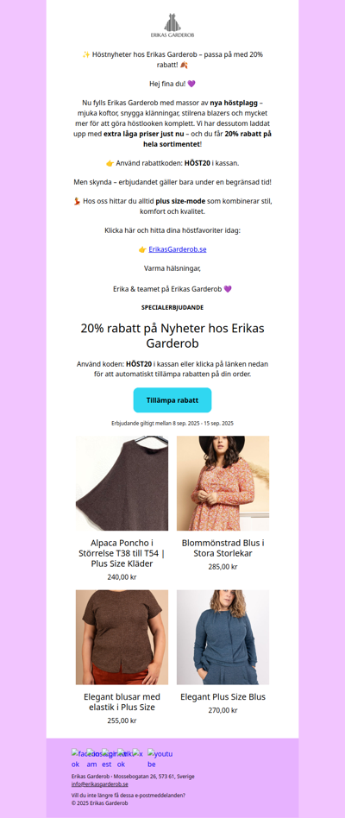
Task: Open the Facebook social icon link
Action: click(x=79, y=759)
